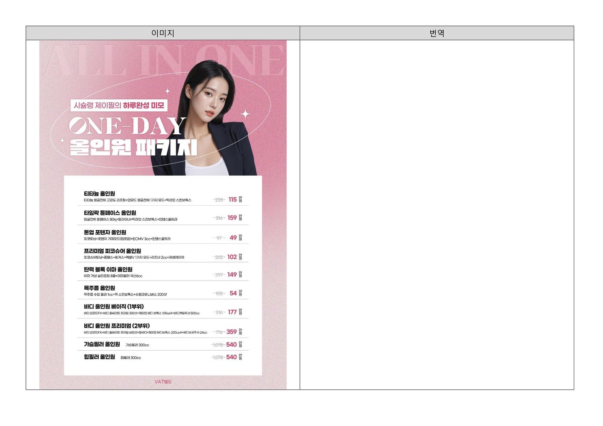Click the tiny sparkle left of 올인원 패키지

tap(62, 140)
